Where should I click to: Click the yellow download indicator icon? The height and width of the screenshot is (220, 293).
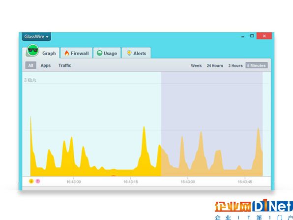pyautogui.click(x=31, y=181)
